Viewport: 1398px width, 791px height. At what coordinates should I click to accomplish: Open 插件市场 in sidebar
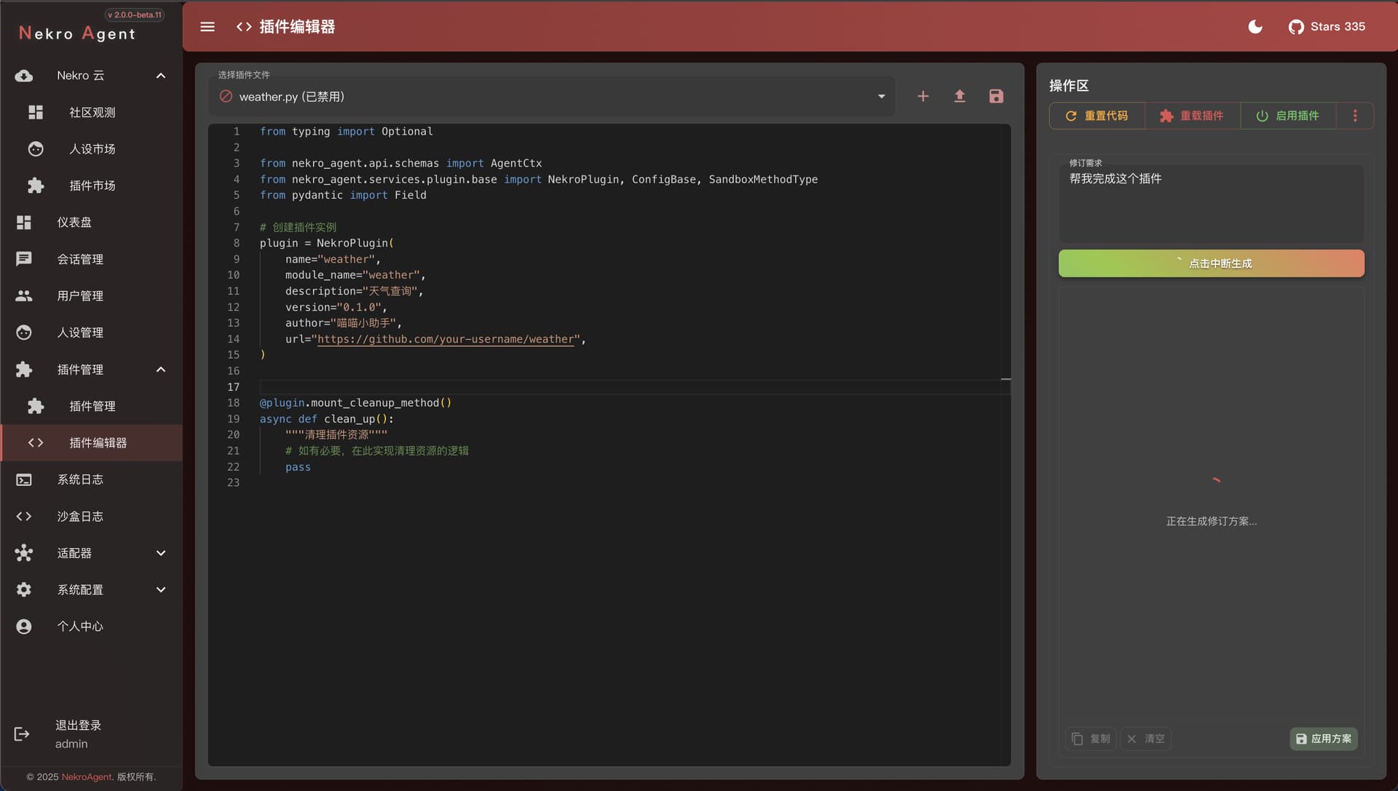point(92,186)
